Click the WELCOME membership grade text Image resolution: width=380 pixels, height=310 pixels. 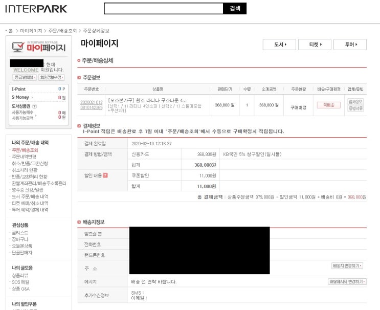point(26,70)
